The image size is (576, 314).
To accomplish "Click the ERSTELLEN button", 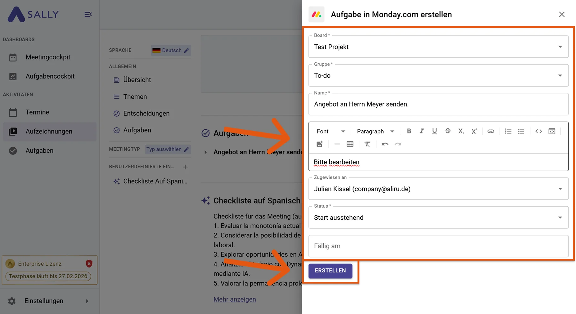I will pos(330,271).
